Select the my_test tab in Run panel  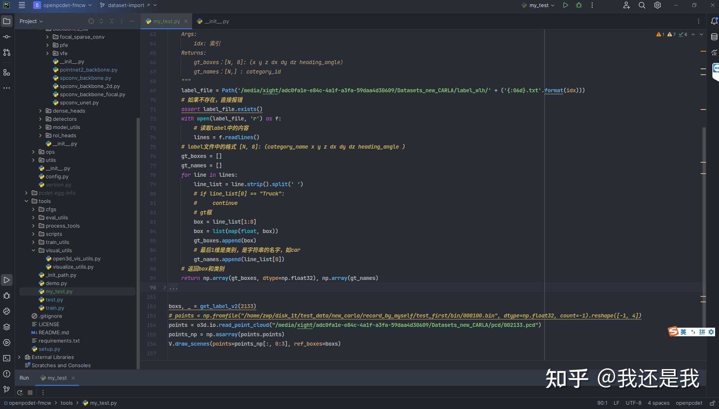(x=57, y=378)
